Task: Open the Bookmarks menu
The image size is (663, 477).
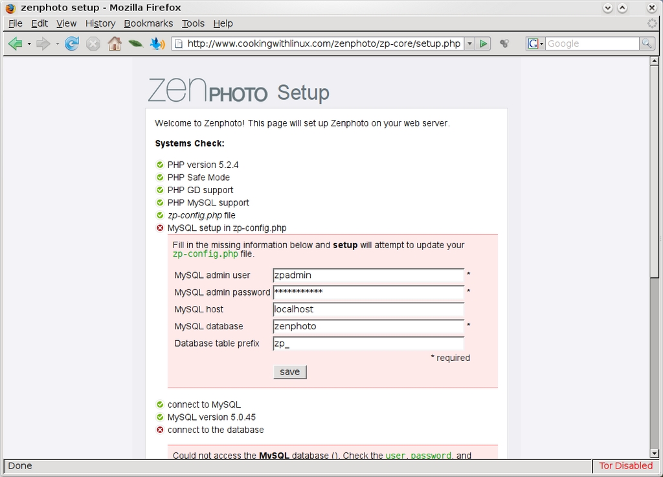Action: tap(148, 23)
